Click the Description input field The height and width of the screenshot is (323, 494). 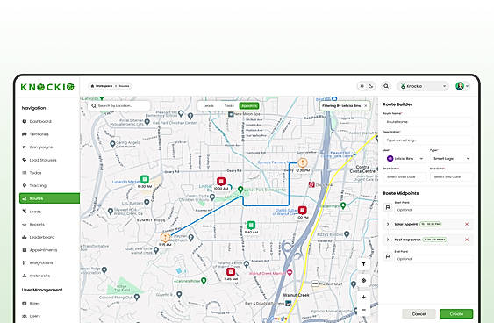tap(428, 140)
